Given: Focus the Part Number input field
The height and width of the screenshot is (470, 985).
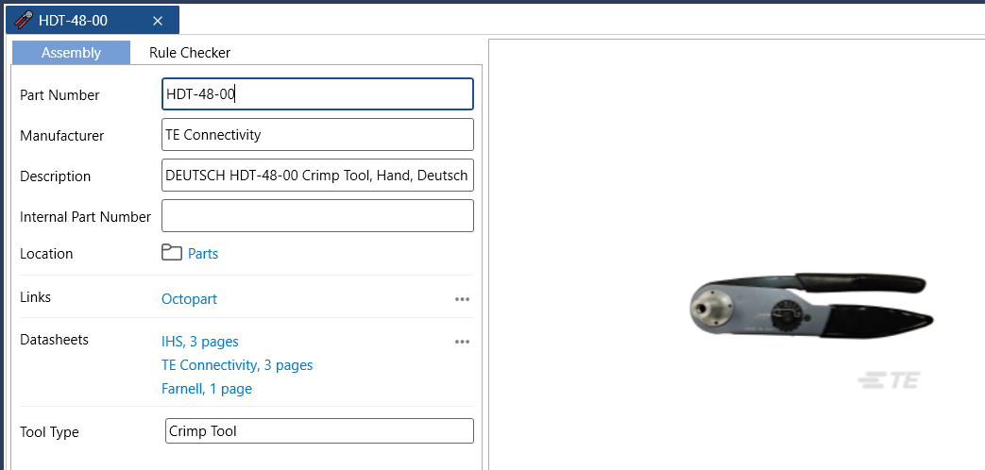Looking at the screenshot, I should tap(317, 94).
